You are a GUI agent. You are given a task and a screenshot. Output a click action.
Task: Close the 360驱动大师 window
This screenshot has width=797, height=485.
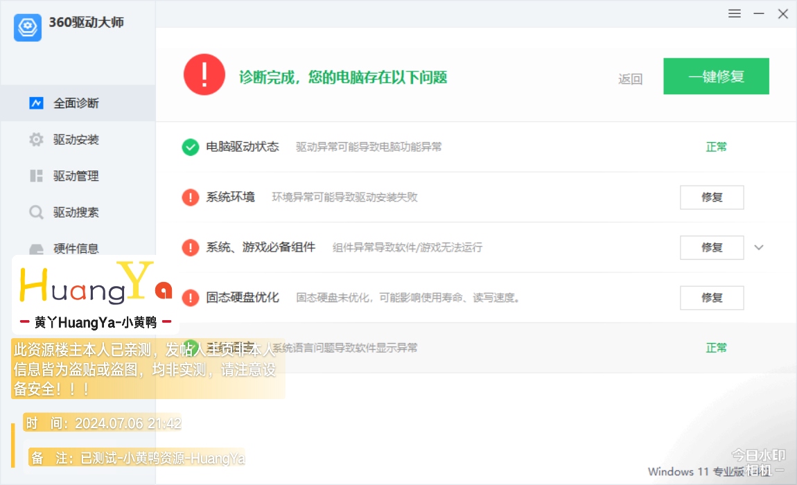pyautogui.click(x=782, y=14)
